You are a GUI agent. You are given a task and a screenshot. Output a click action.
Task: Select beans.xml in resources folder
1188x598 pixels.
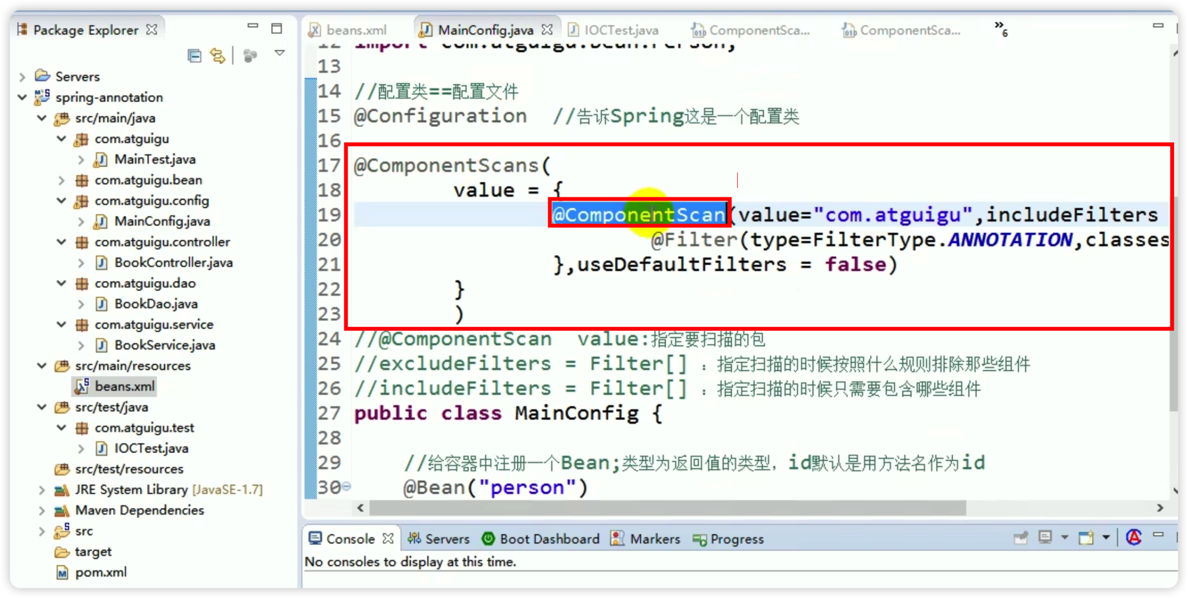click(x=125, y=386)
